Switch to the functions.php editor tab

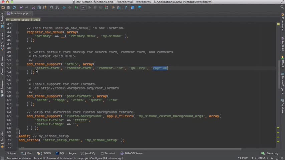pos(19,13)
